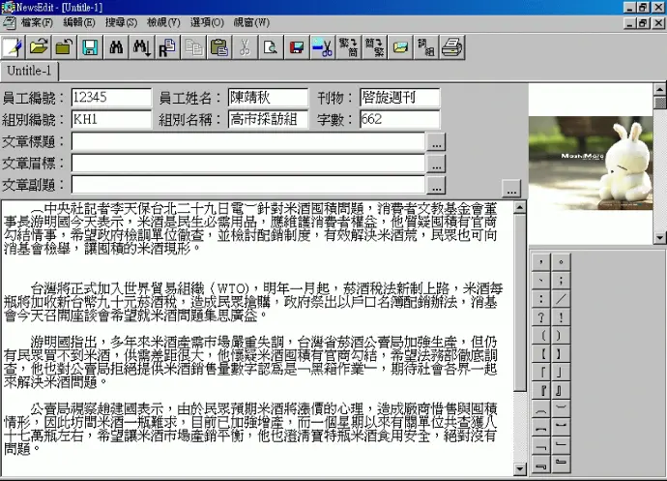
Task: Open the 選項(O) menu
Action: 208,21
